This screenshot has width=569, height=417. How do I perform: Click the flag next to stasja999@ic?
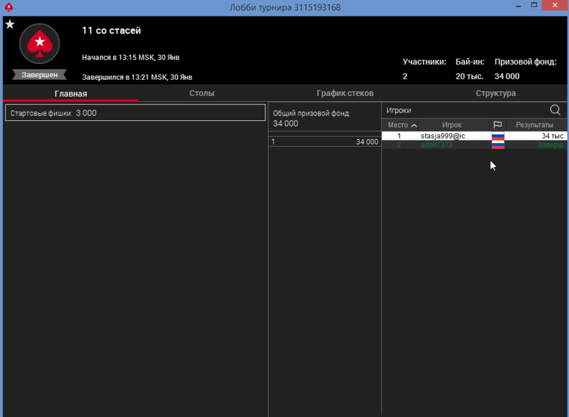(x=497, y=136)
